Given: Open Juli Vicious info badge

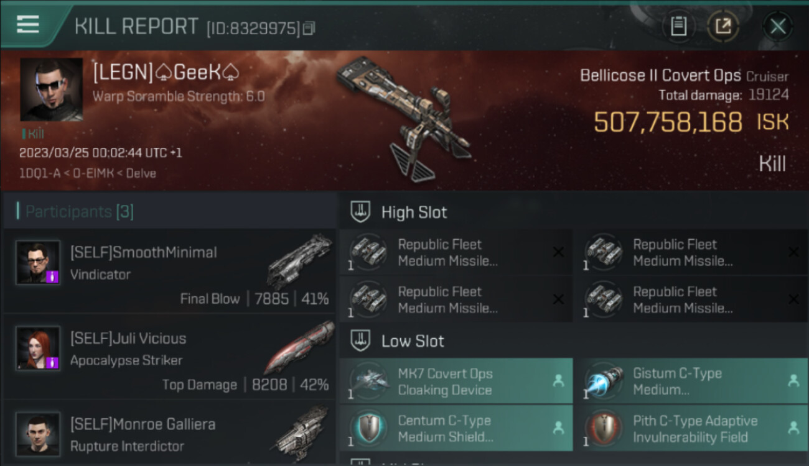Looking at the screenshot, I should (52, 362).
